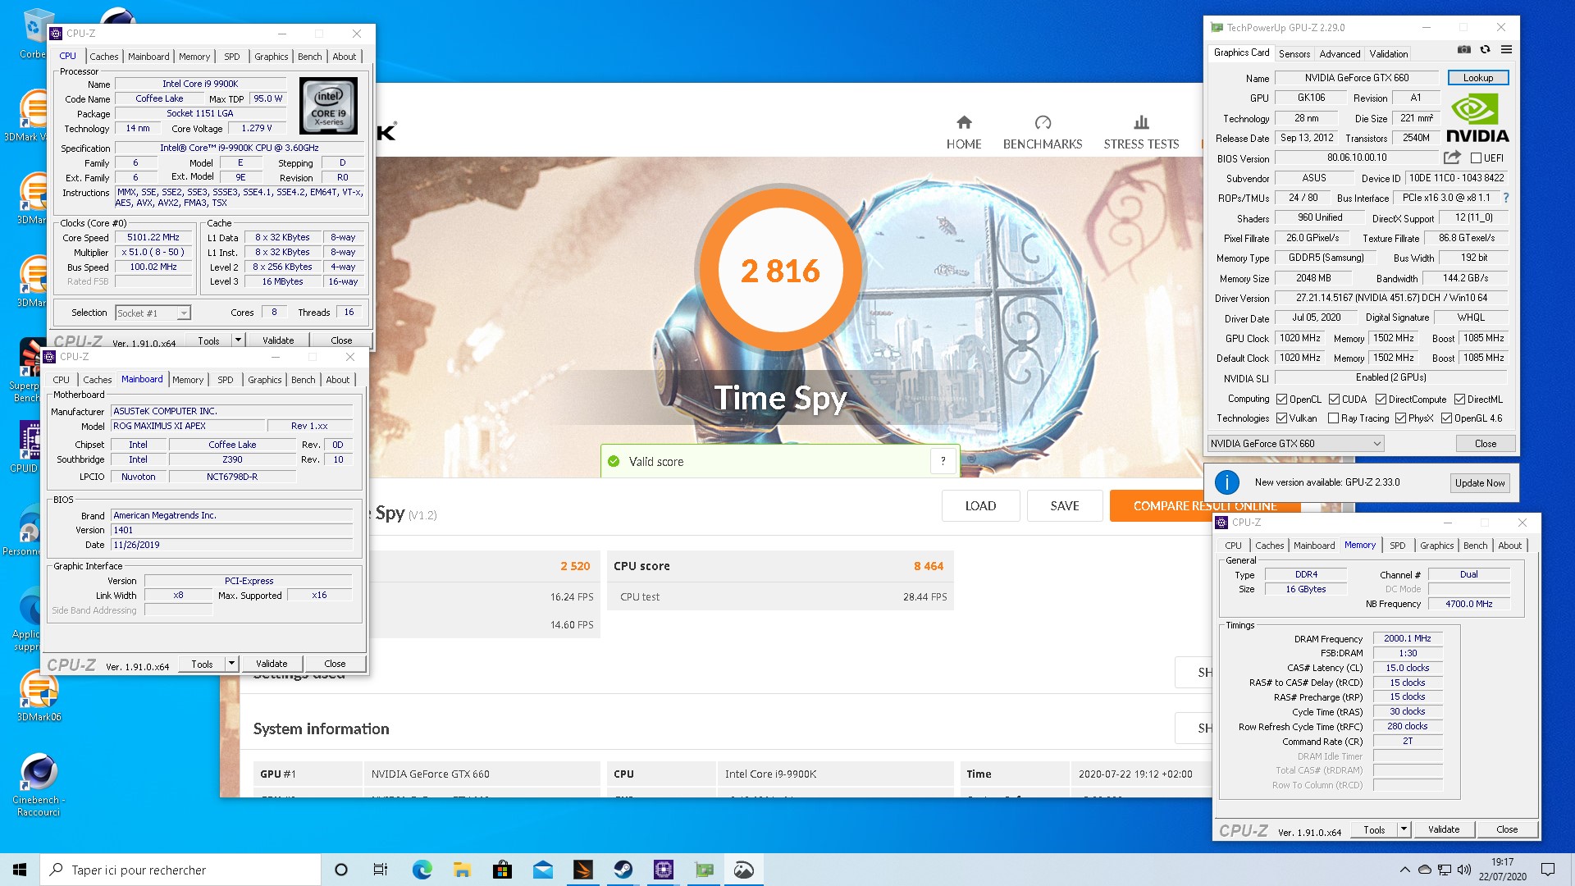The width and height of the screenshot is (1575, 886).
Task: Open the GPU-Z hamburger menu
Action: pyautogui.click(x=1506, y=50)
